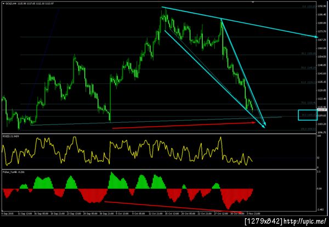Click the small arrow before the GOLD chart title
The height and width of the screenshot is (227, 329).
click(3, 4)
